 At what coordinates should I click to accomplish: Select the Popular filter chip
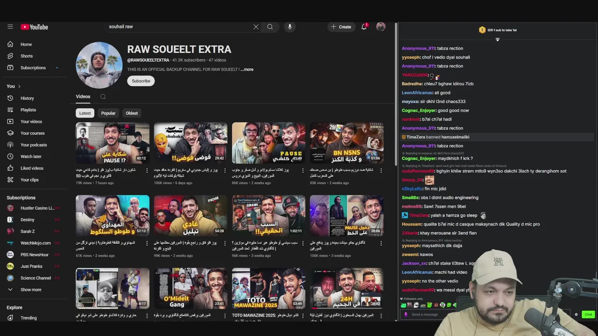(108, 113)
